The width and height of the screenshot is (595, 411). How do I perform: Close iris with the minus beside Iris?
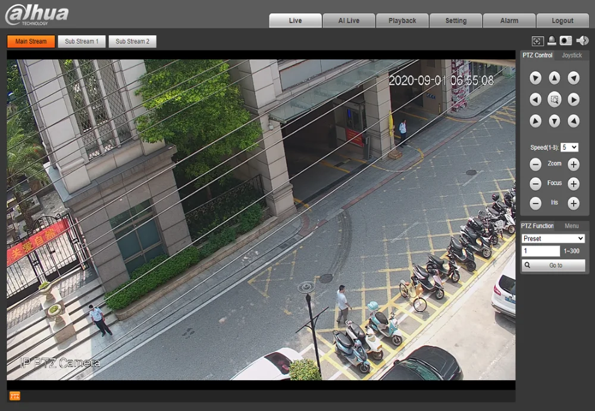coord(535,203)
